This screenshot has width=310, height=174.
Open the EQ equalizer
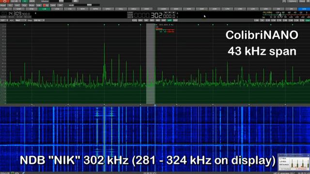click(x=10, y=5)
